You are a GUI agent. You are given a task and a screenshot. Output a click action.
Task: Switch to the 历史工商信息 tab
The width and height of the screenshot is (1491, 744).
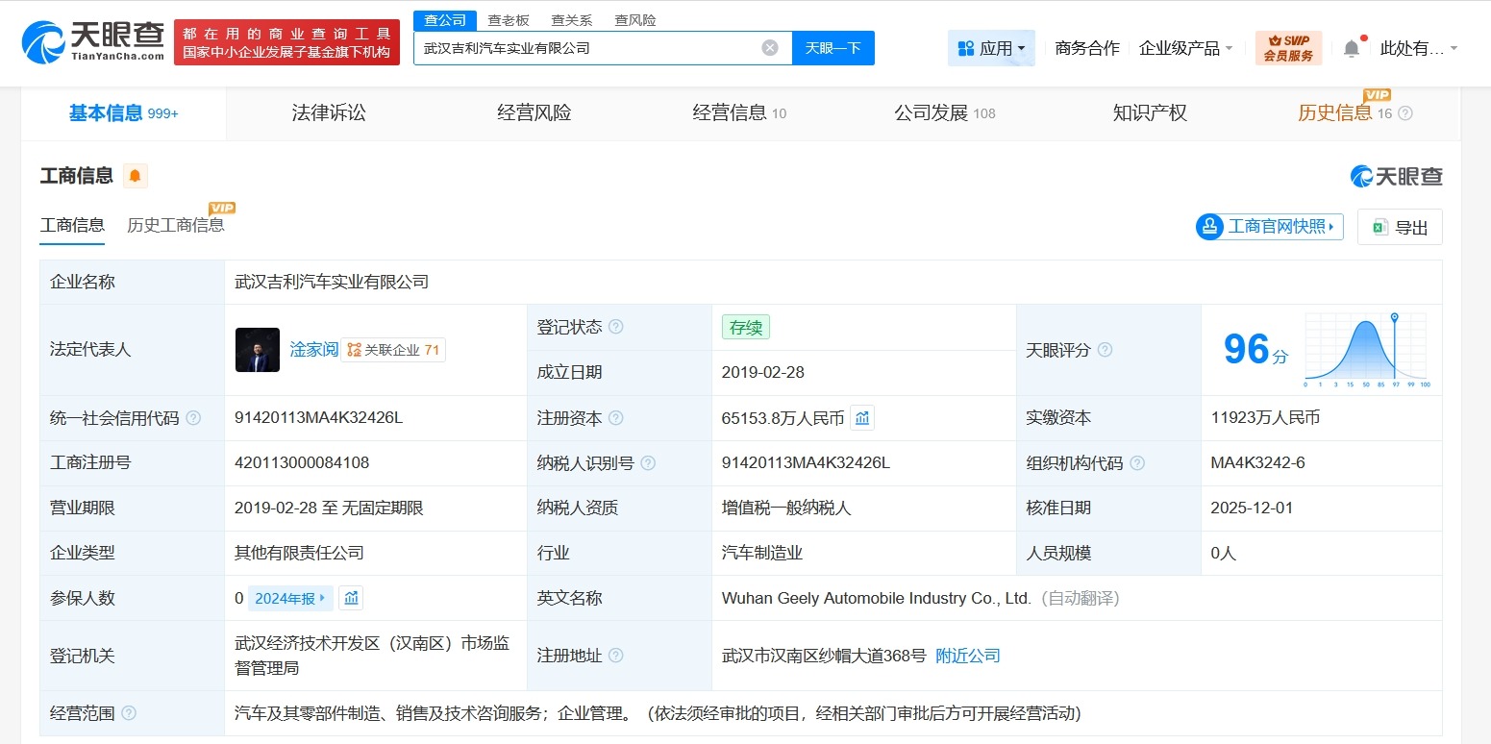point(176,226)
